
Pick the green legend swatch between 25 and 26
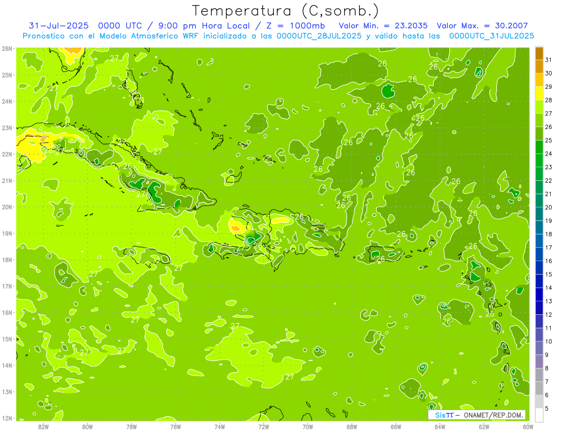click(539, 134)
